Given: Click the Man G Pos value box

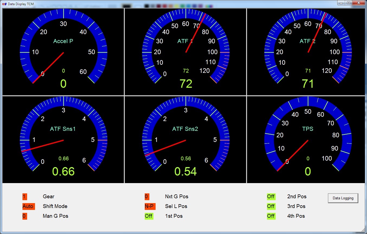Looking at the screenshot, I should coord(25,216).
